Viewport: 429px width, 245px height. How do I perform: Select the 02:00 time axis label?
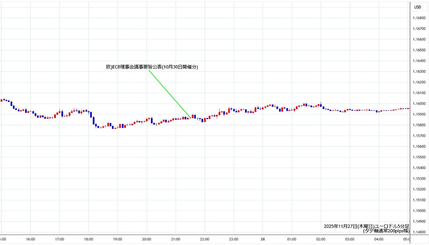321,239
